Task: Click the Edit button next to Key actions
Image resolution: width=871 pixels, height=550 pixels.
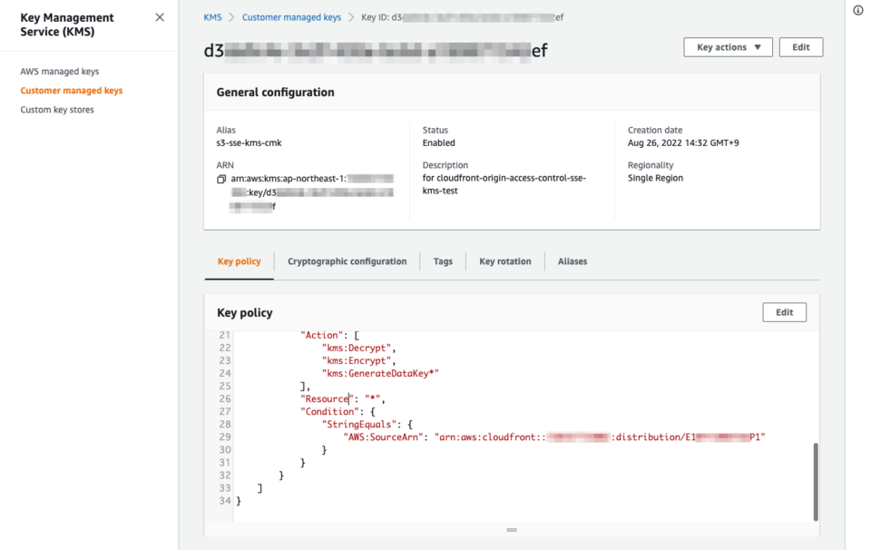Action: point(801,46)
